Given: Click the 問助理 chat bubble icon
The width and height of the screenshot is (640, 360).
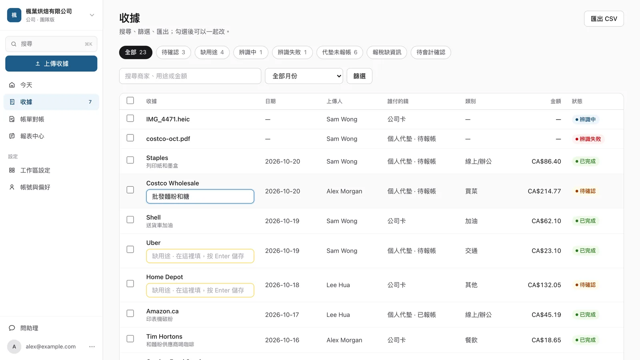Looking at the screenshot, I should point(12,328).
